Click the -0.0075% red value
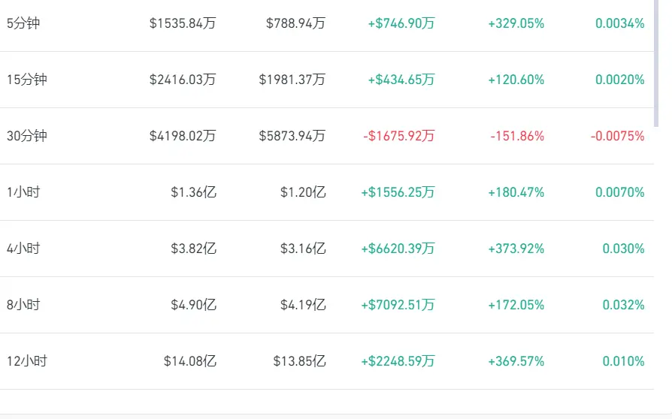The width and height of the screenshot is (672, 419). (618, 136)
